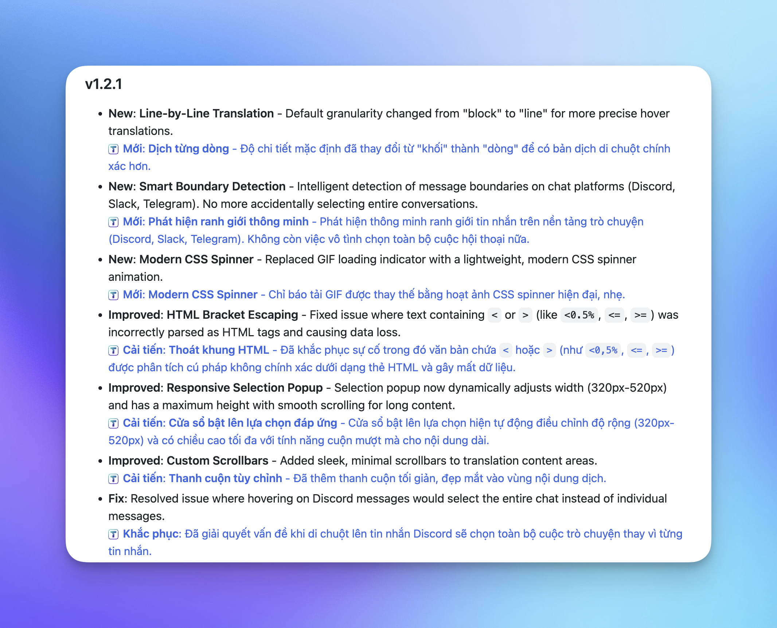Select the "<=" code chip in the English bullet
The width and height of the screenshot is (777, 628).
tap(614, 315)
